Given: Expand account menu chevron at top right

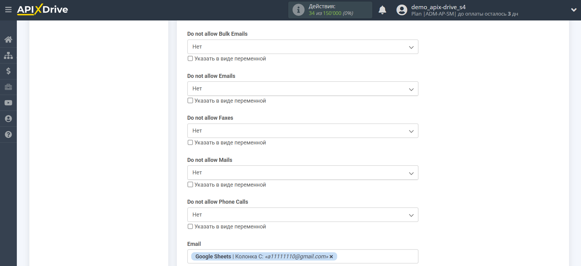Looking at the screenshot, I should point(574,10).
